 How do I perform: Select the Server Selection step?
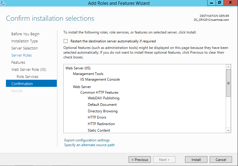click(x=25, y=48)
